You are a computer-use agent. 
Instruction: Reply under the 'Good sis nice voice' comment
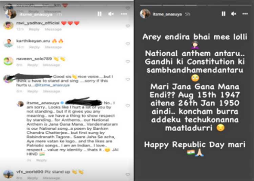coord(33,92)
